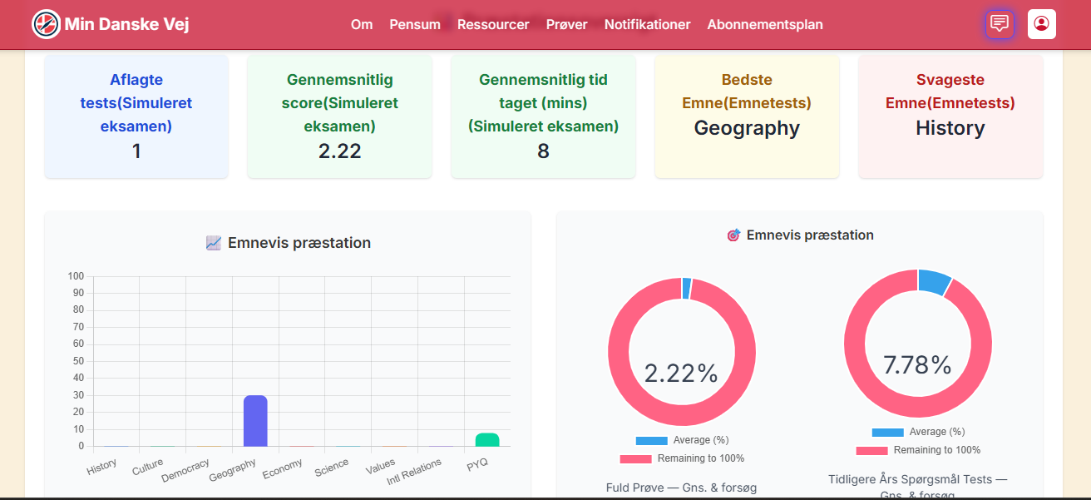Click the target emoji beside Emnevis præstation
This screenshot has height=500, width=1091.
[x=733, y=235]
